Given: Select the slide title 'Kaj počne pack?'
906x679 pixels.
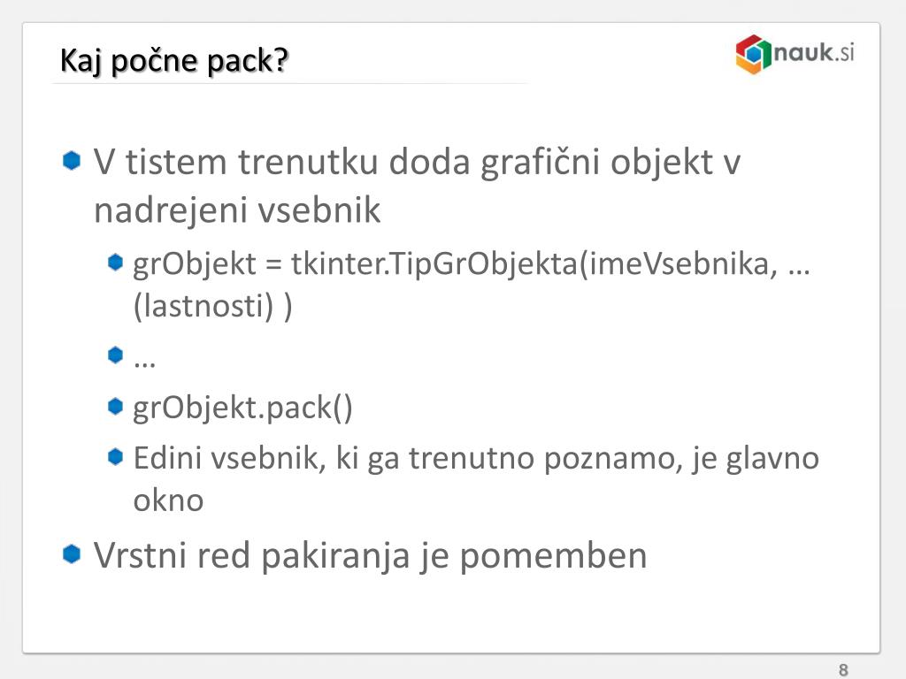Looking at the screenshot, I should click(174, 61).
